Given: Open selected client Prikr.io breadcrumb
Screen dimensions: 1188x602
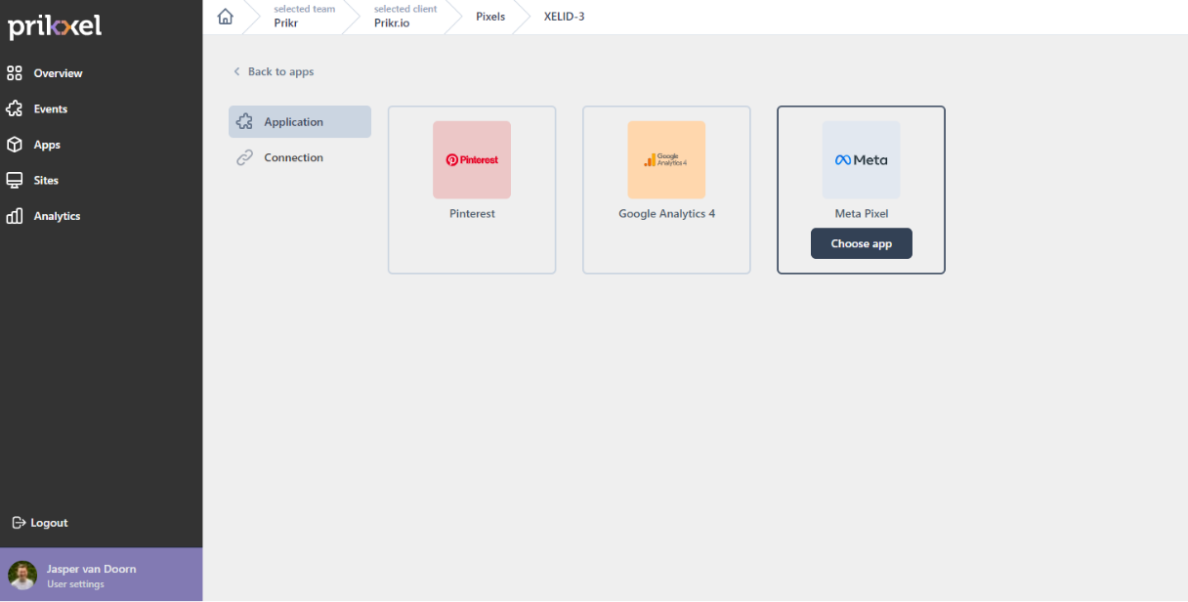Looking at the screenshot, I should [x=404, y=17].
